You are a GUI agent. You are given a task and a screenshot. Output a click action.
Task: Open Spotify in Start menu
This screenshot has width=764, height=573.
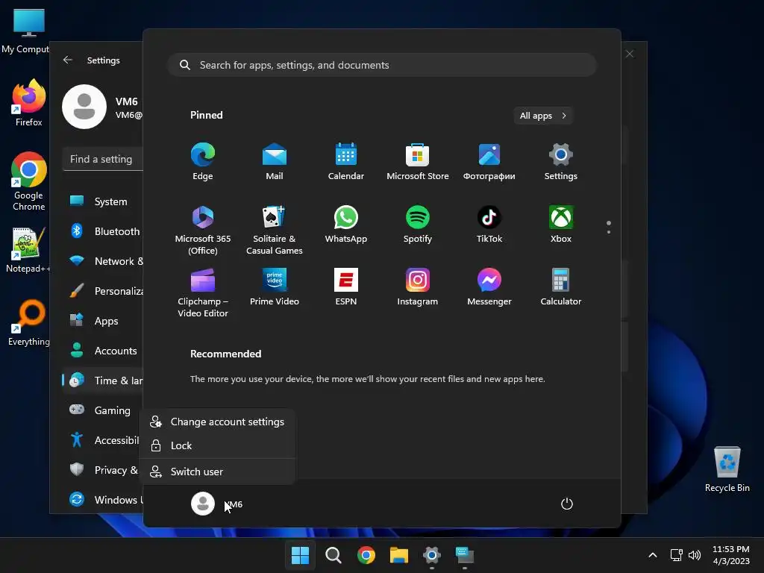click(418, 225)
